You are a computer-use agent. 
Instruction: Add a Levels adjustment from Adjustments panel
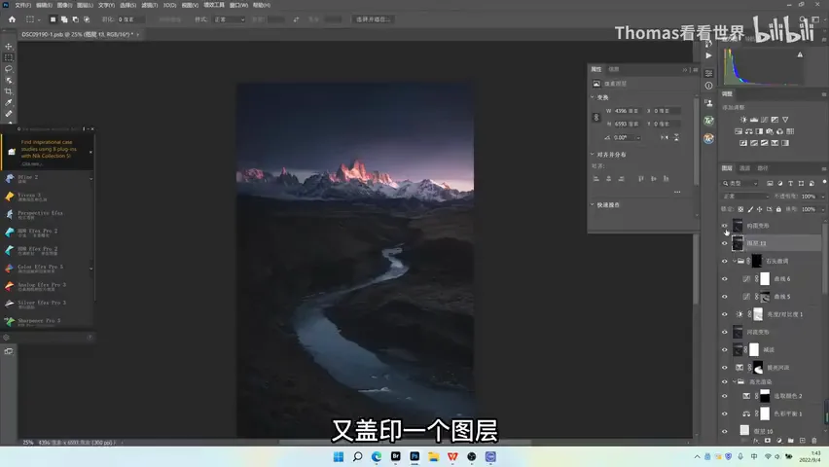click(x=754, y=120)
